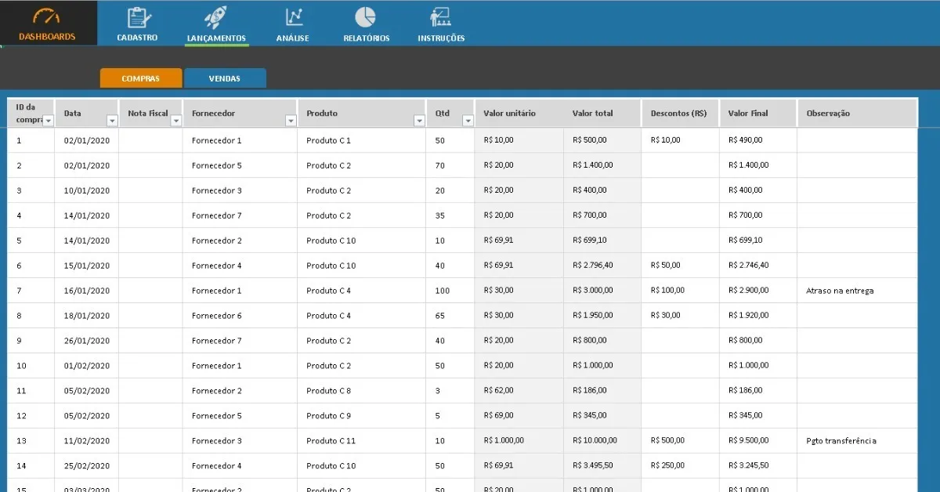Open the Dashboards gauge icon
Image resolution: width=940 pixels, height=492 pixels.
[48, 16]
